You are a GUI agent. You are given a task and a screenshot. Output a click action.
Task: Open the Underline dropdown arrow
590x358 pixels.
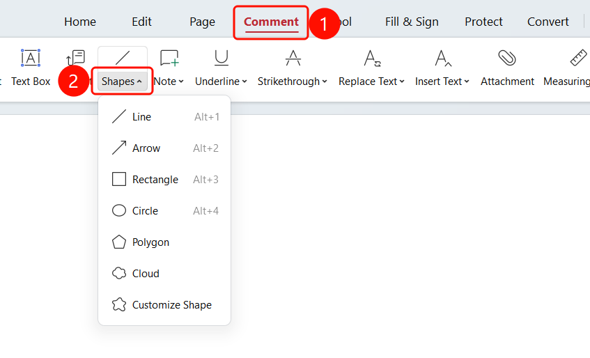click(244, 81)
